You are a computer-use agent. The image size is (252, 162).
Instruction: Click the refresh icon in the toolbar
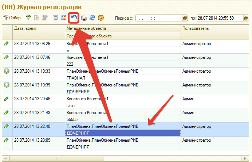(92, 17)
